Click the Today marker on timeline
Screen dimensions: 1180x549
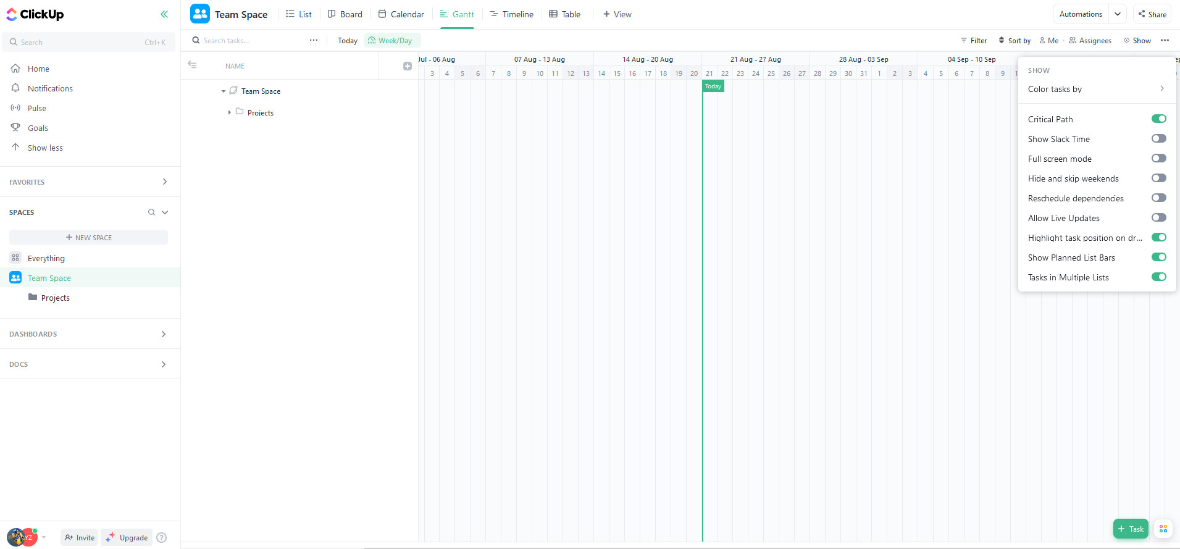pos(713,86)
